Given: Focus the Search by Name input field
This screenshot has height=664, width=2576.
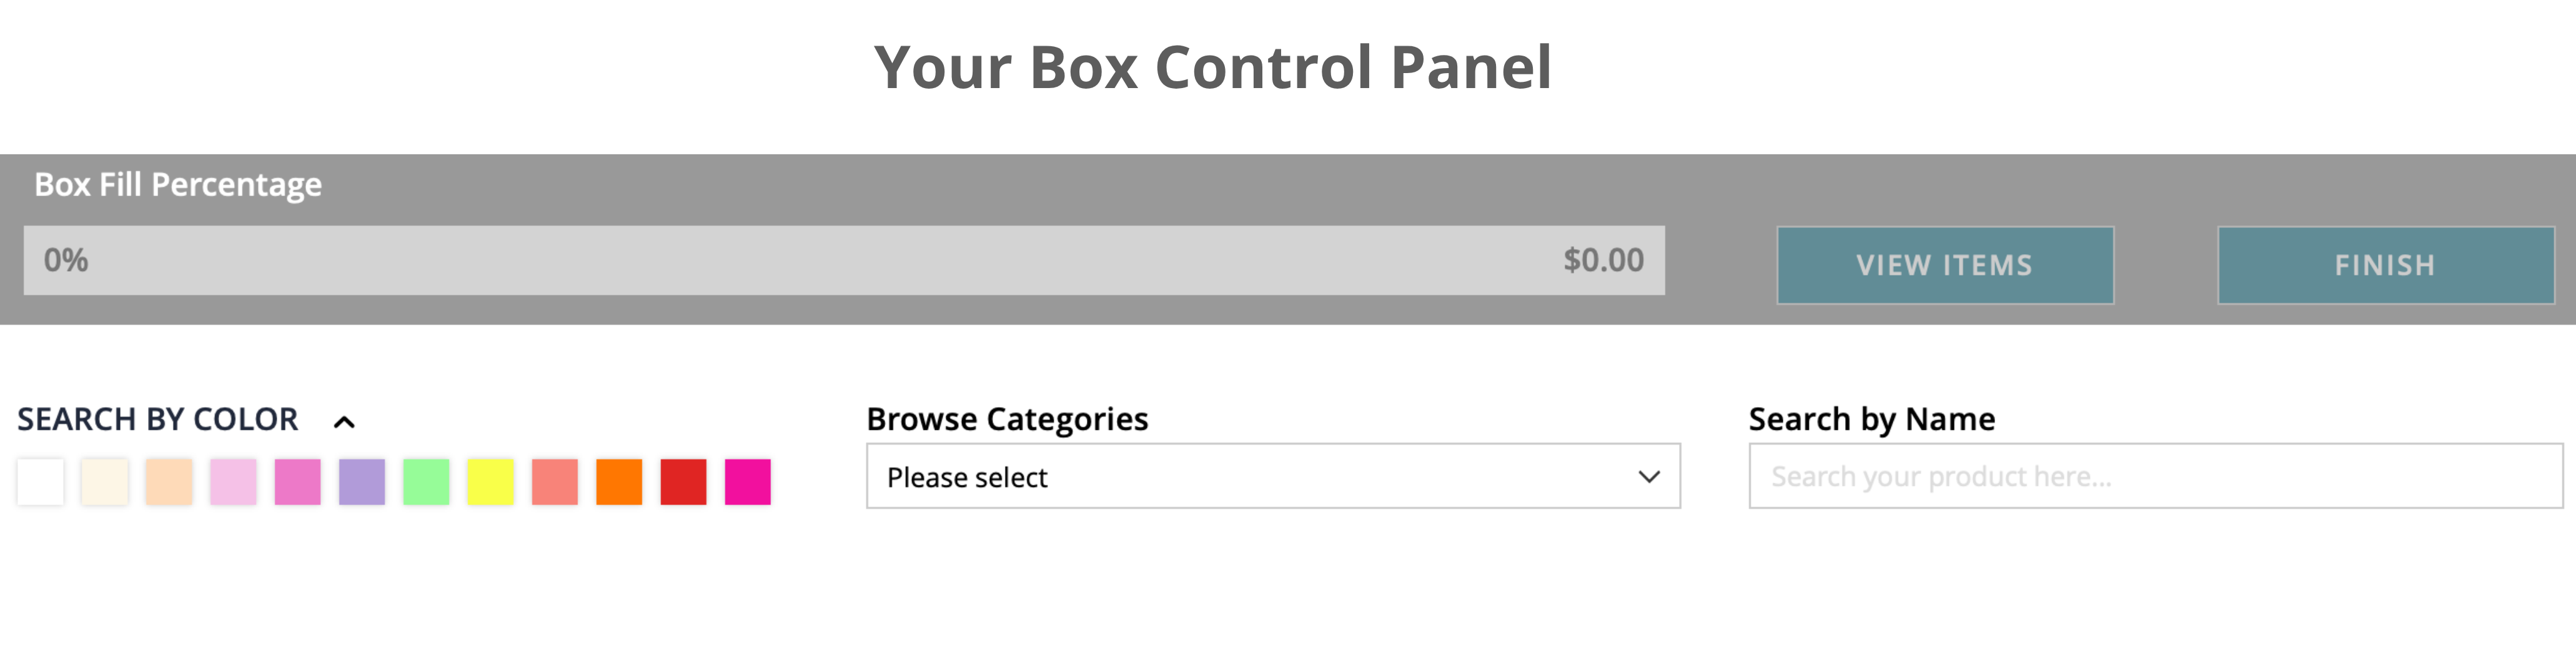Looking at the screenshot, I should (2155, 477).
